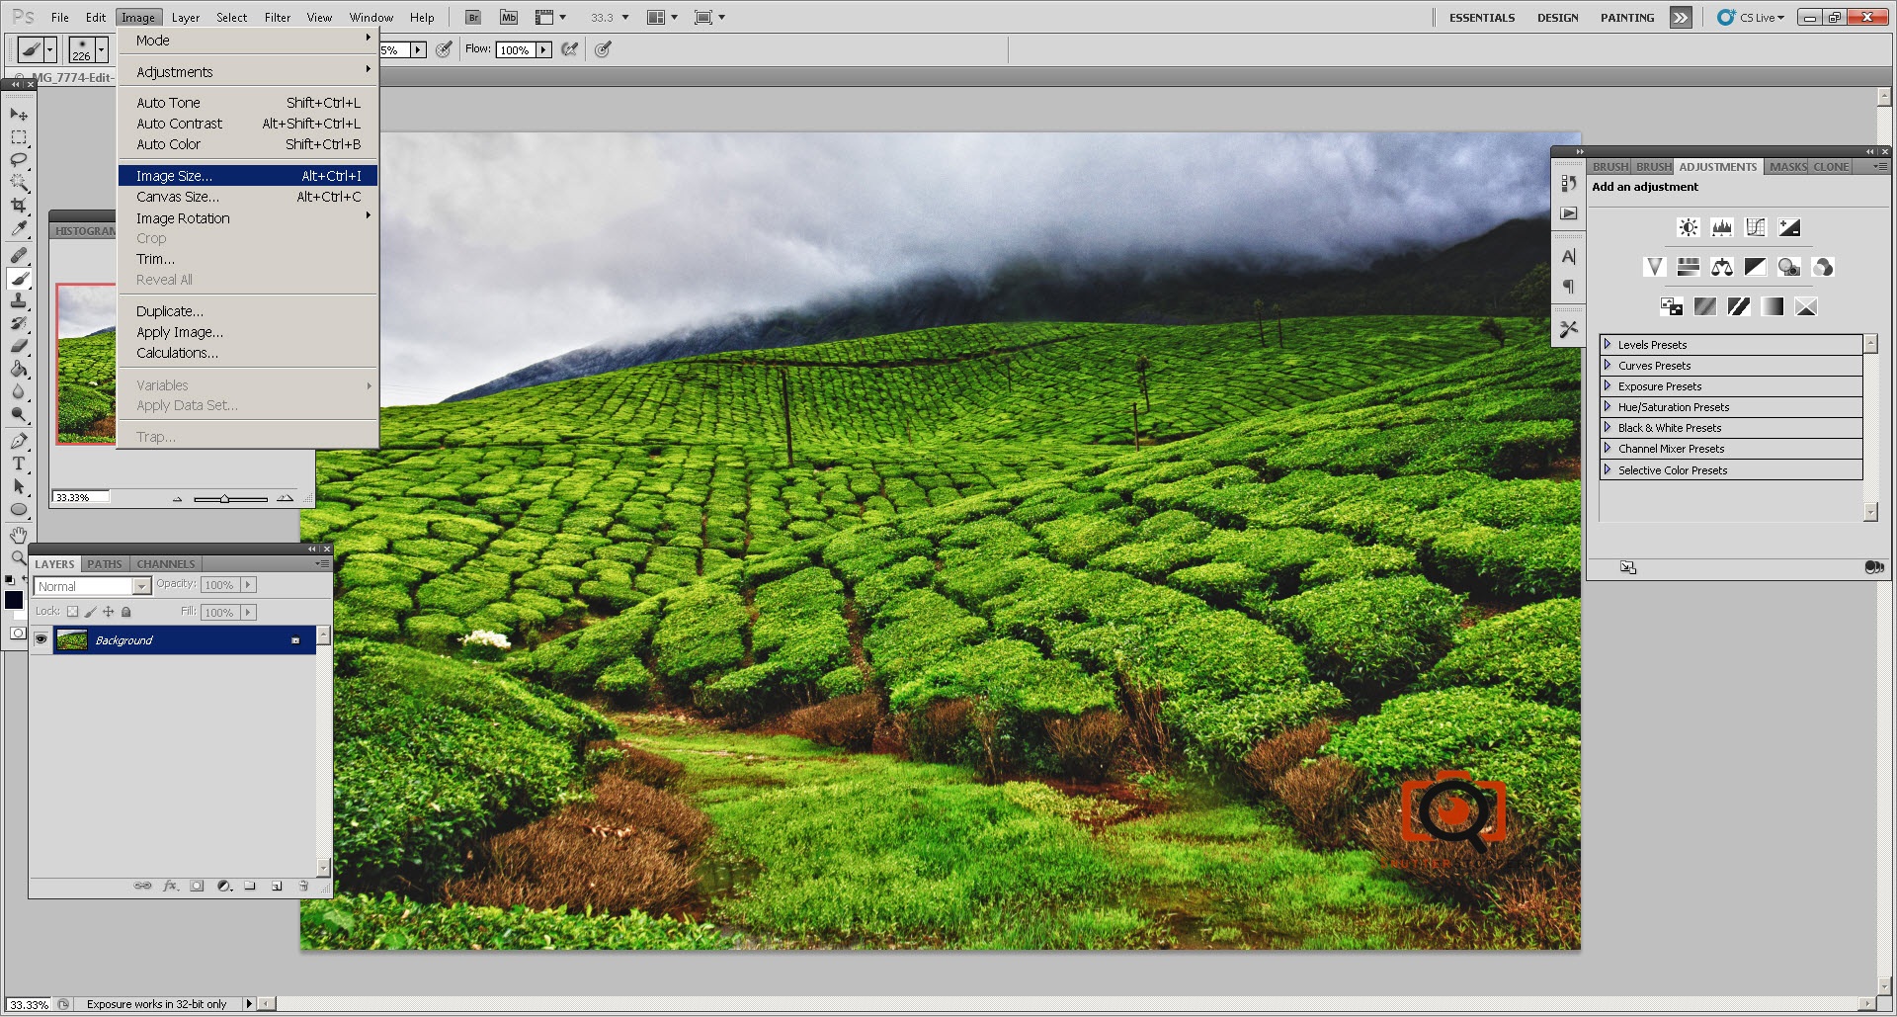The width and height of the screenshot is (1897, 1017).
Task: Enable airbrush mode in options bar
Action: tap(570, 49)
